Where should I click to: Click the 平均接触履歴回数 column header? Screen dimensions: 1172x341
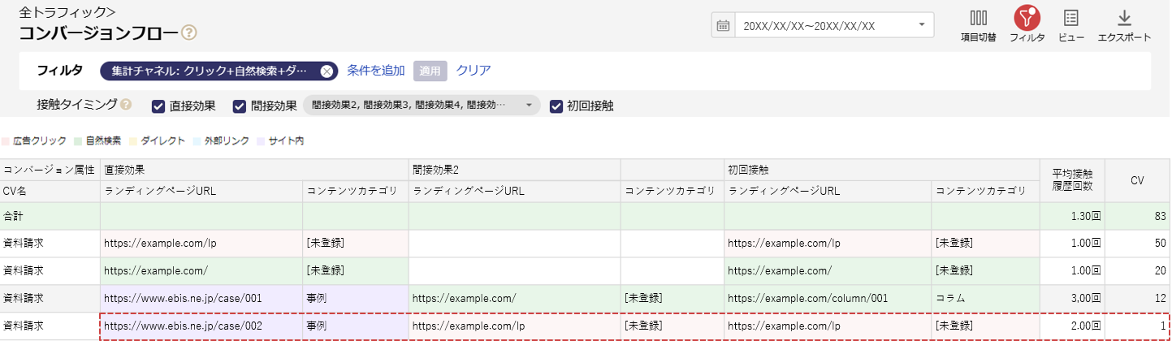click(1072, 180)
